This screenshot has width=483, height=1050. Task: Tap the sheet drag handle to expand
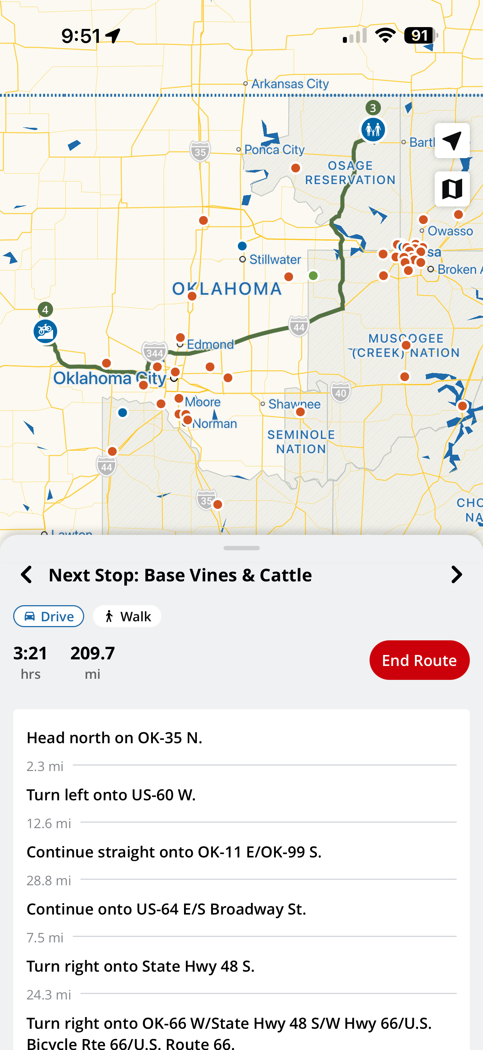[241, 548]
